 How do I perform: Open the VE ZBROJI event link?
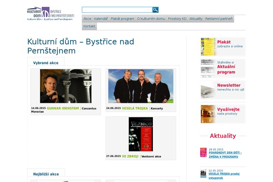click(130, 156)
